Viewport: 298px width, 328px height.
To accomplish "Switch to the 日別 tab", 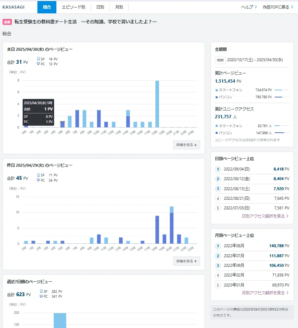I will (100, 7).
